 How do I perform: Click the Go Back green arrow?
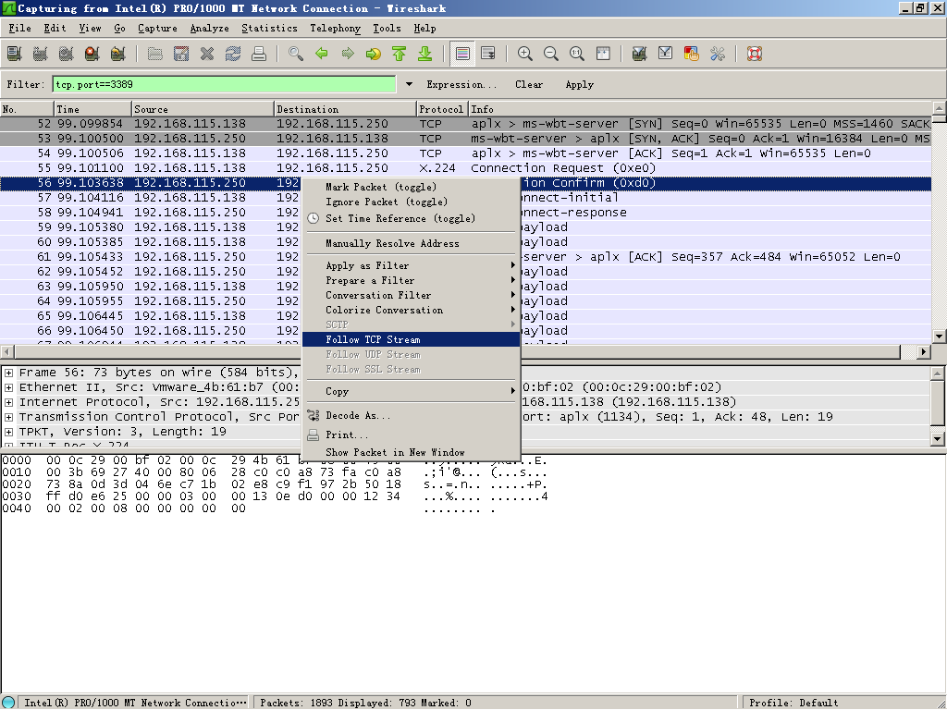point(322,54)
